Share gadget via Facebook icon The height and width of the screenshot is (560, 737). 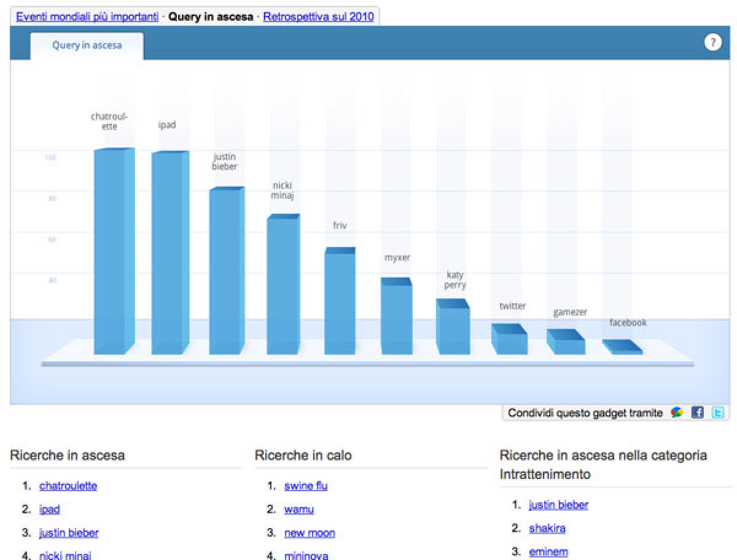click(698, 413)
